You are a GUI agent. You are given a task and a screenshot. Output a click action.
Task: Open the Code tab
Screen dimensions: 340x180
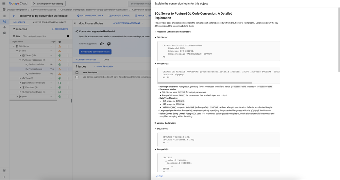pos(106,60)
